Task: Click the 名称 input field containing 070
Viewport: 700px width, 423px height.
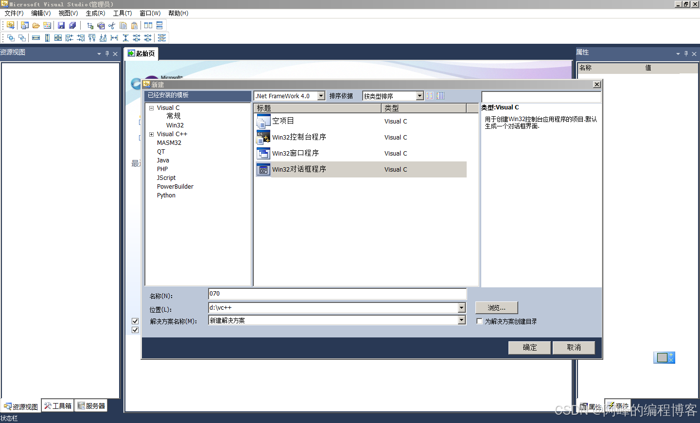Action: (x=337, y=294)
